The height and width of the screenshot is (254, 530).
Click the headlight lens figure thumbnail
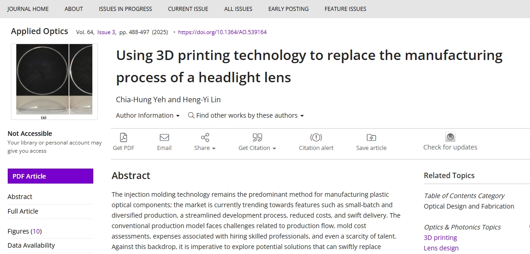54,82
